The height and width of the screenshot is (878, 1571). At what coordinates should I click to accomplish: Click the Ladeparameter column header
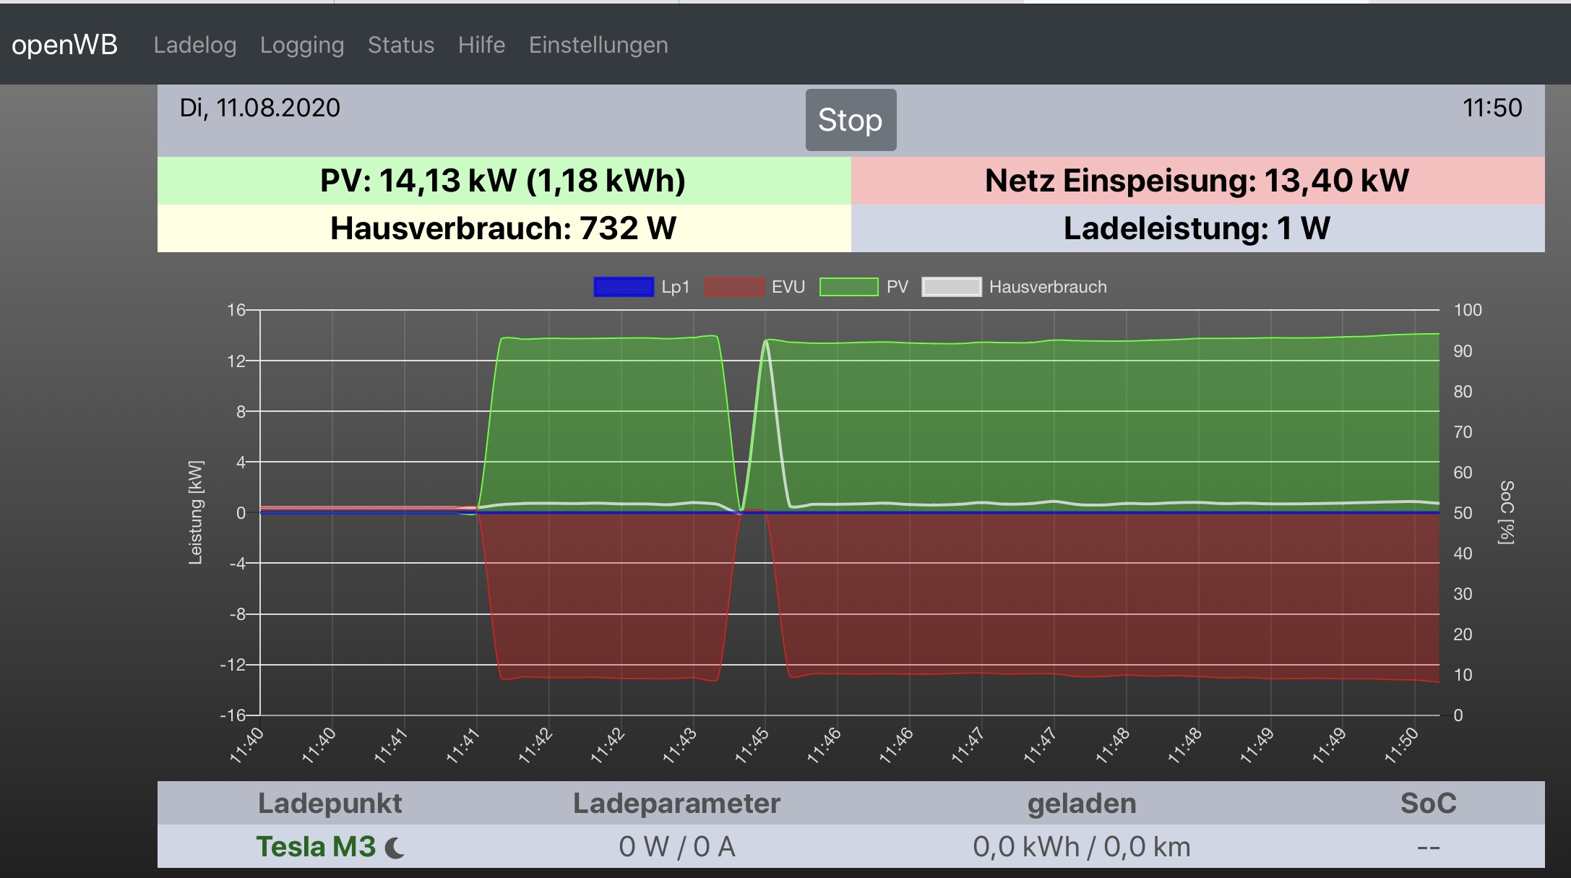click(x=677, y=804)
